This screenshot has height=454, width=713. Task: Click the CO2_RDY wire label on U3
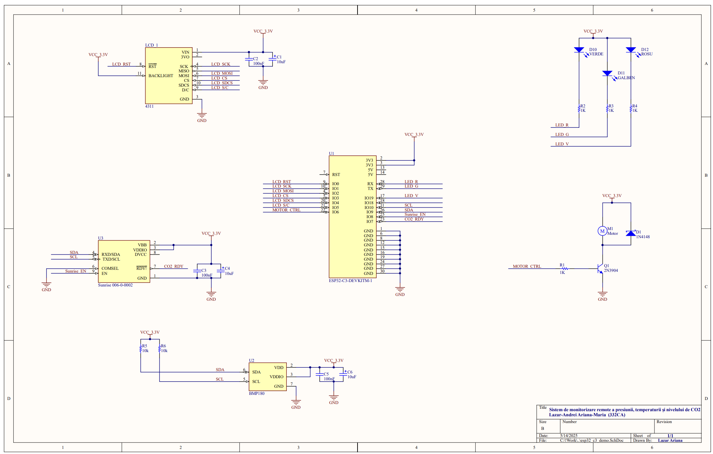pos(173,266)
